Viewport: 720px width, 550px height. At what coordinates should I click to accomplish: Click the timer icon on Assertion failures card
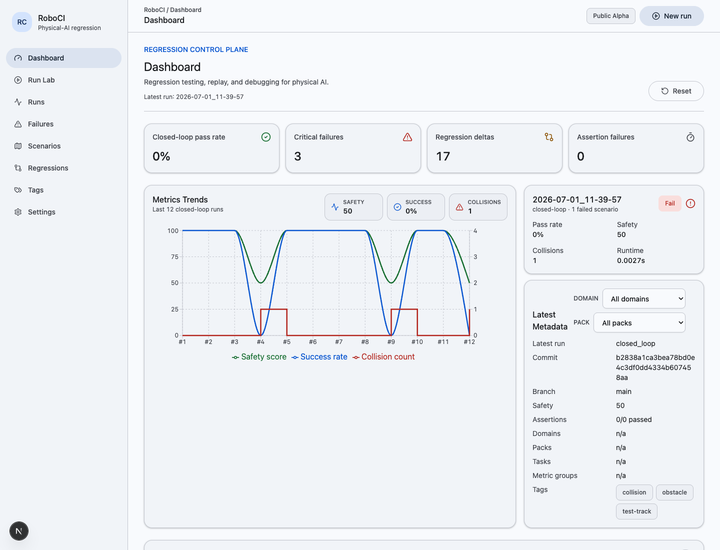(x=690, y=137)
